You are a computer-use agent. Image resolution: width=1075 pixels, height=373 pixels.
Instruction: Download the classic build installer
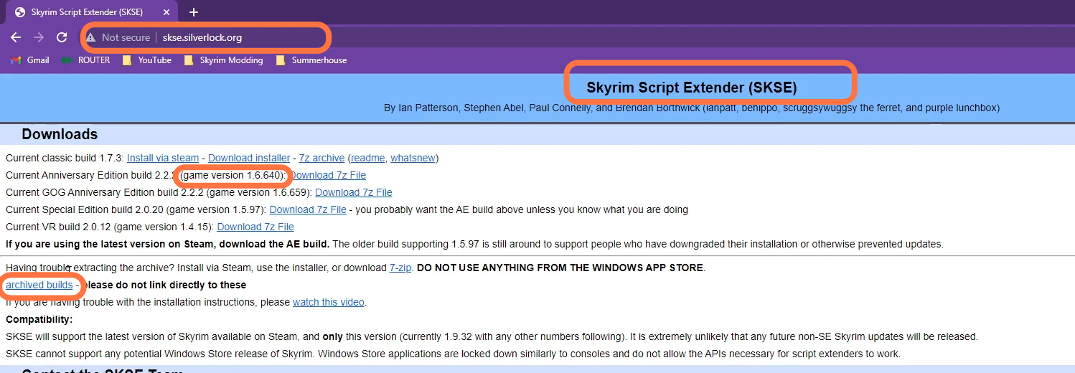point(249,158)
